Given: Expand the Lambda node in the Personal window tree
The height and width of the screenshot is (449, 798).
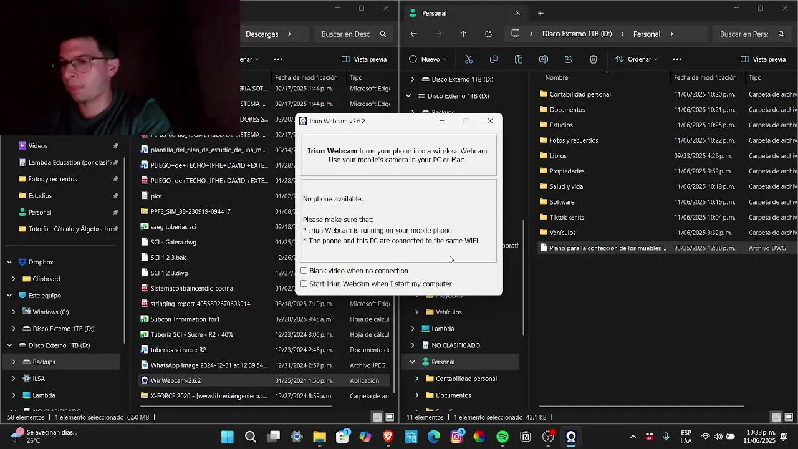Looking at the screenshot, I should point(413,329).
